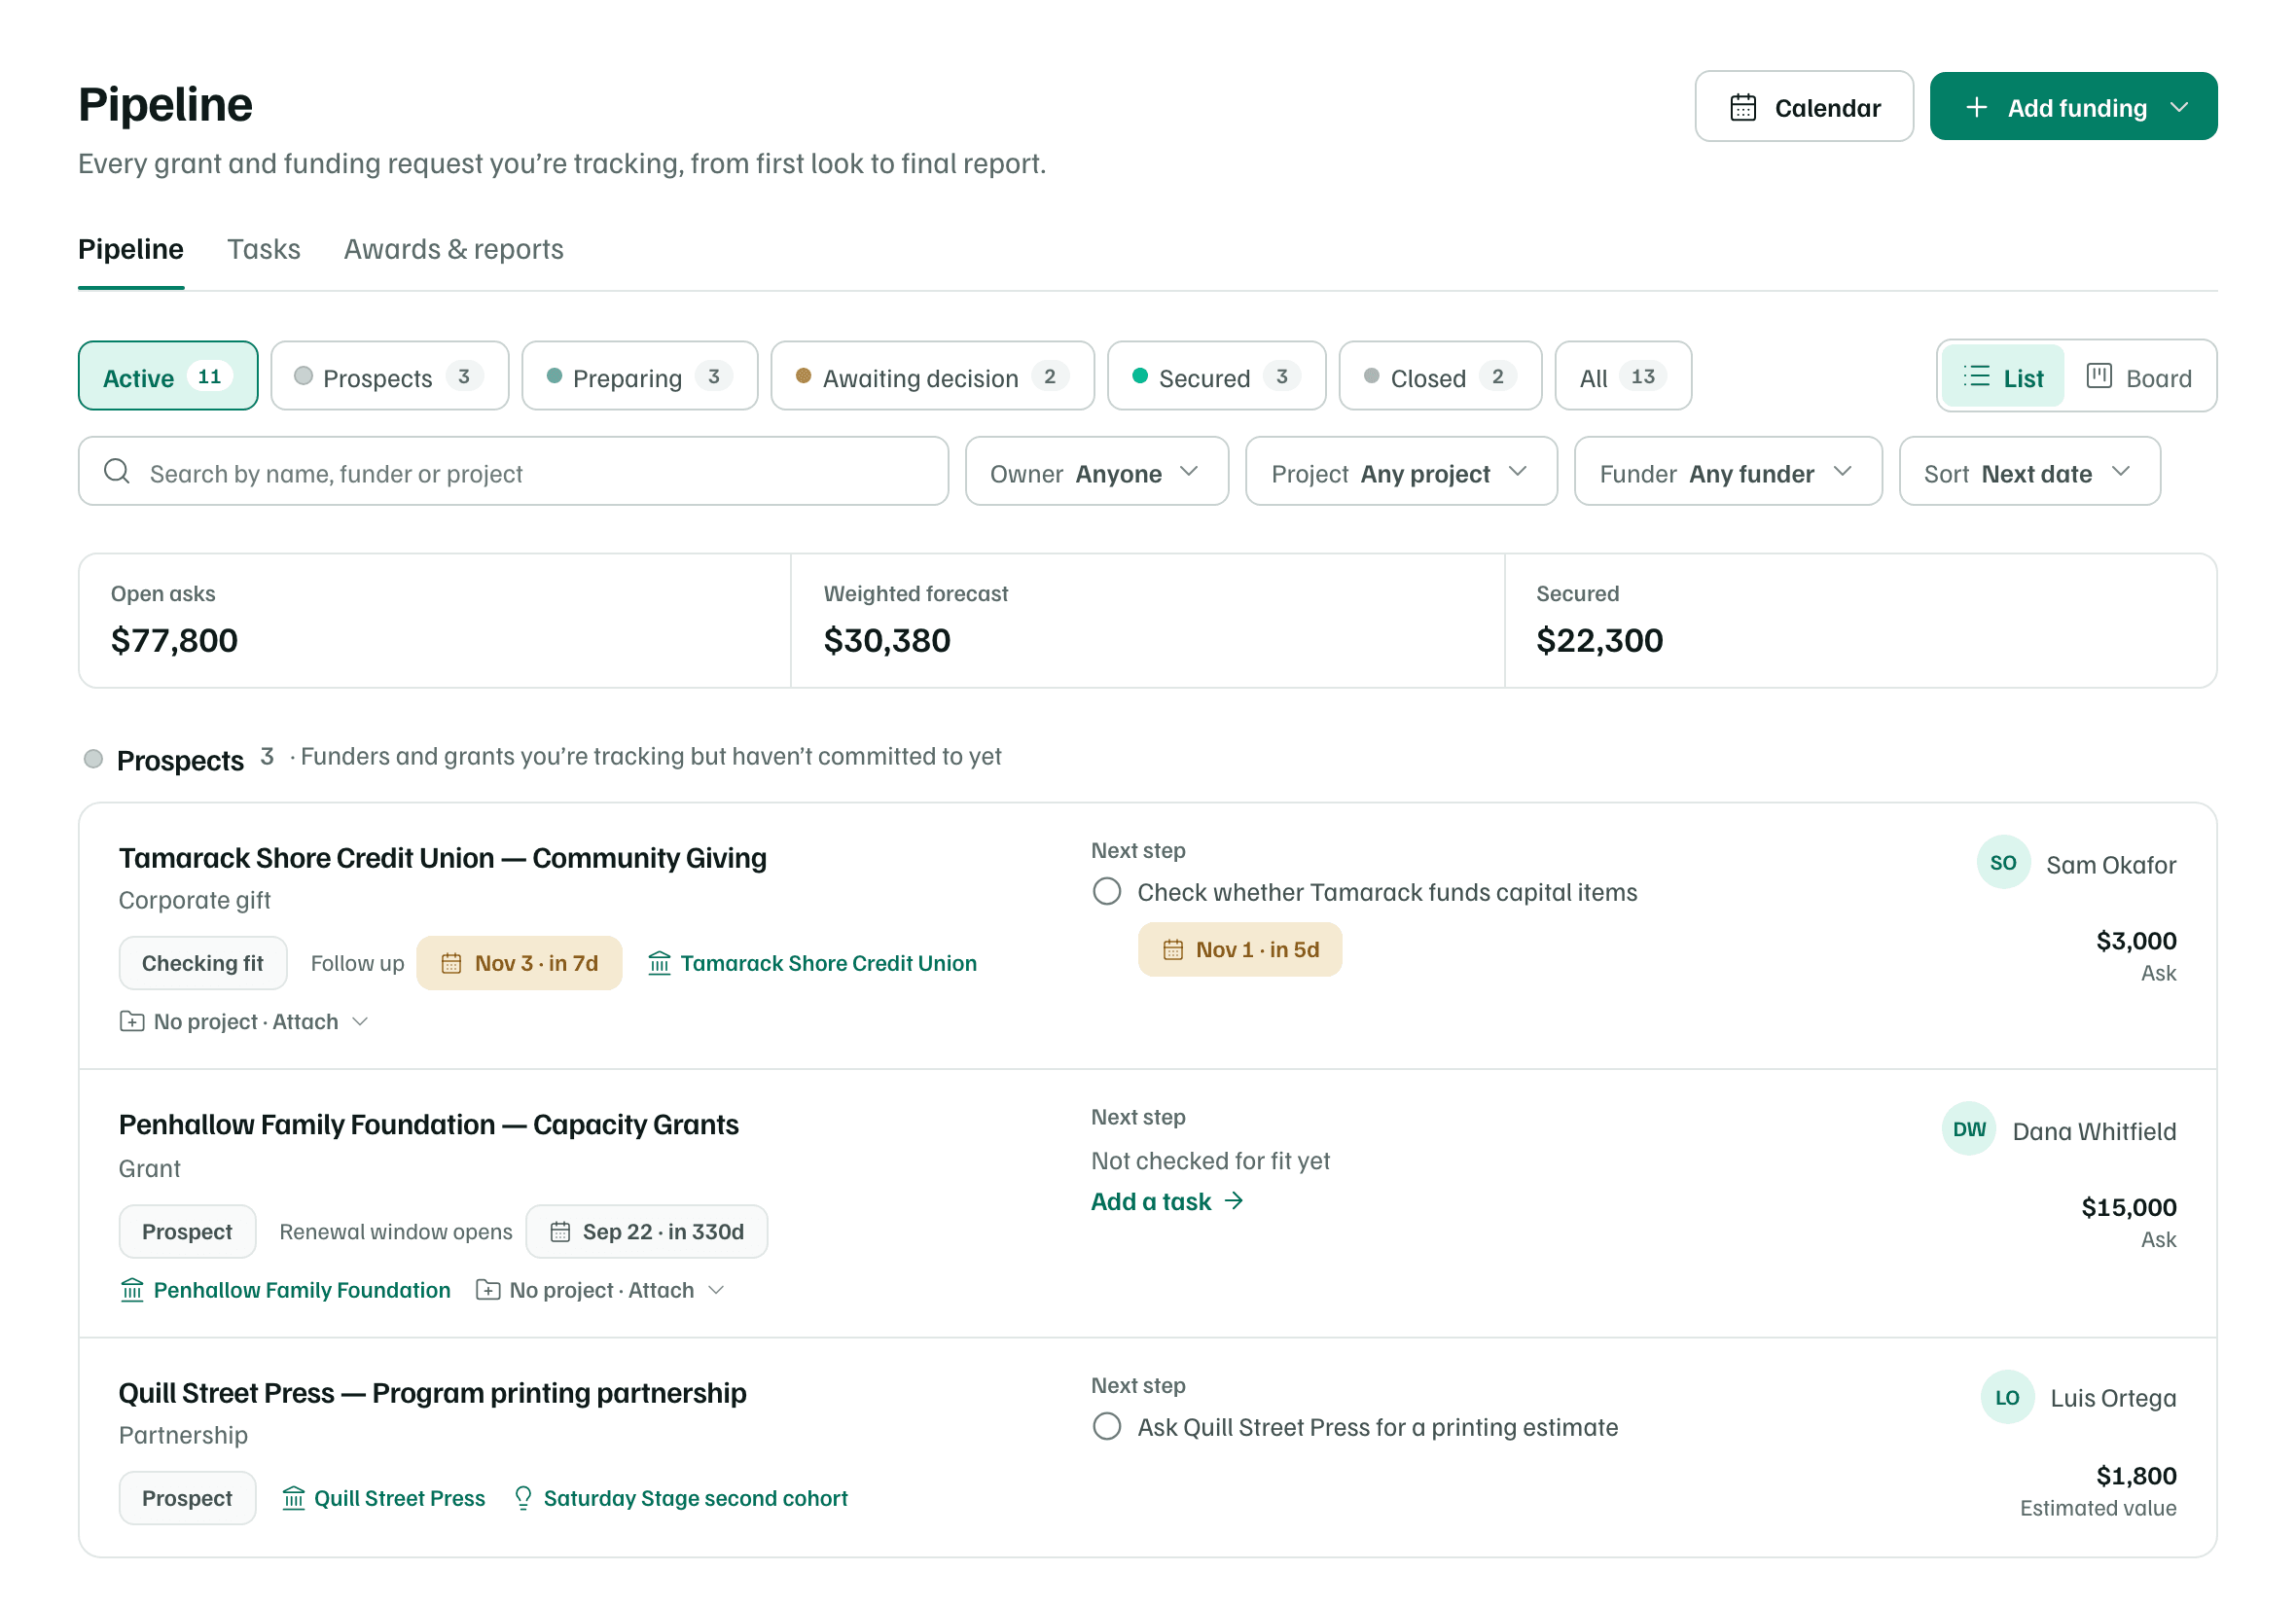Expand Penhallow's No project Attach menu
The width and height of the screenshot is (2296, 1607).
(x=600, y=1290)
